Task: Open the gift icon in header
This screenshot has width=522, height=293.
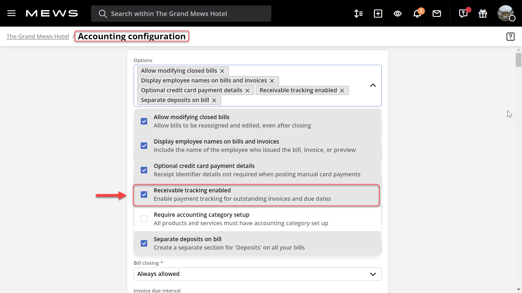Action: [x=483, y=14]
